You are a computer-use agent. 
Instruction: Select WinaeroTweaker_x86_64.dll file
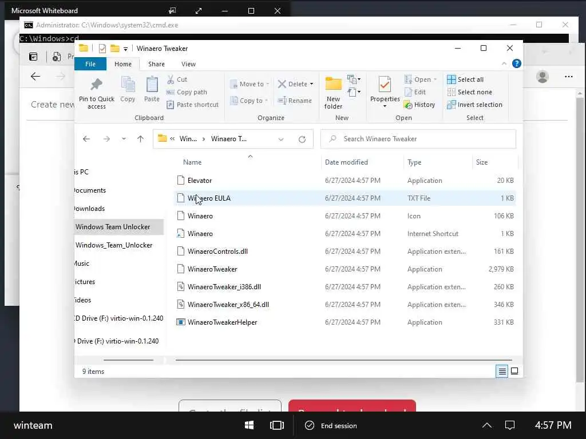click(x=345, y=305)
